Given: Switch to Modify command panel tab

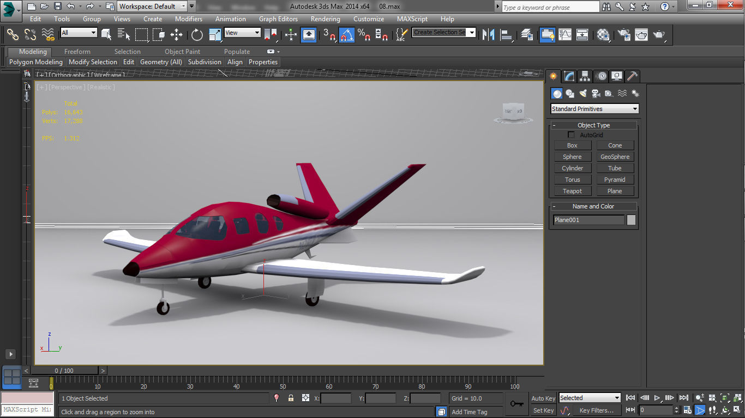Looking at the screenshot, I should tap(569, 76).
